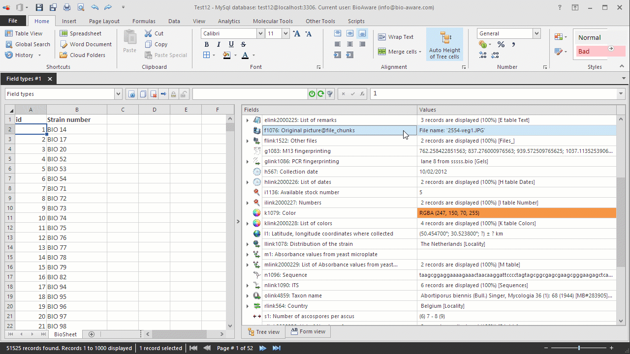Open the General number format dropdown
630x354 pixels.
pyautogui.click(x=536, y=33)
